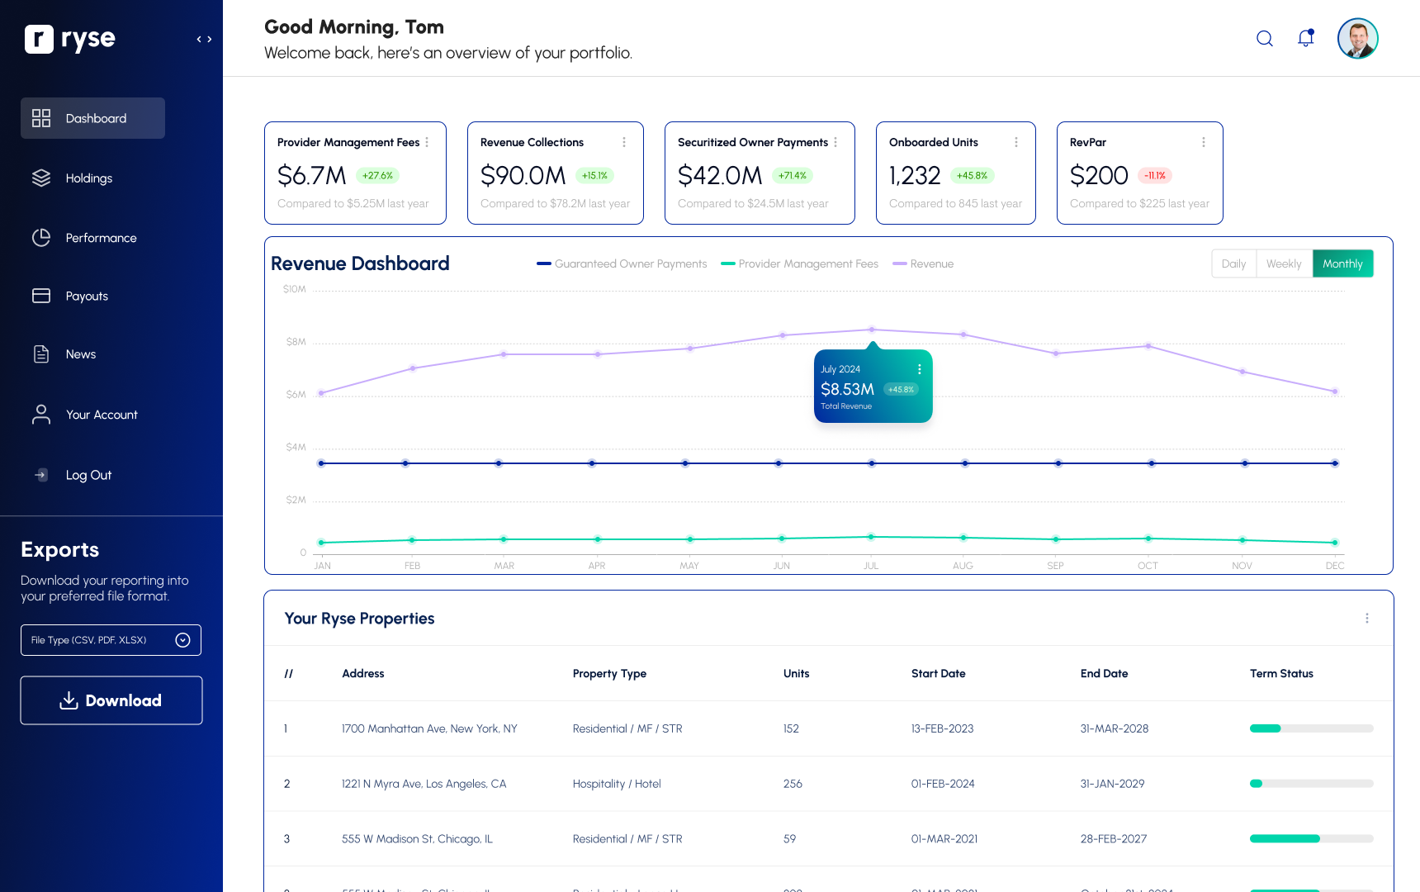
Task: Open Your Ryse Properties options menu
Action: tap(1367, 619)
